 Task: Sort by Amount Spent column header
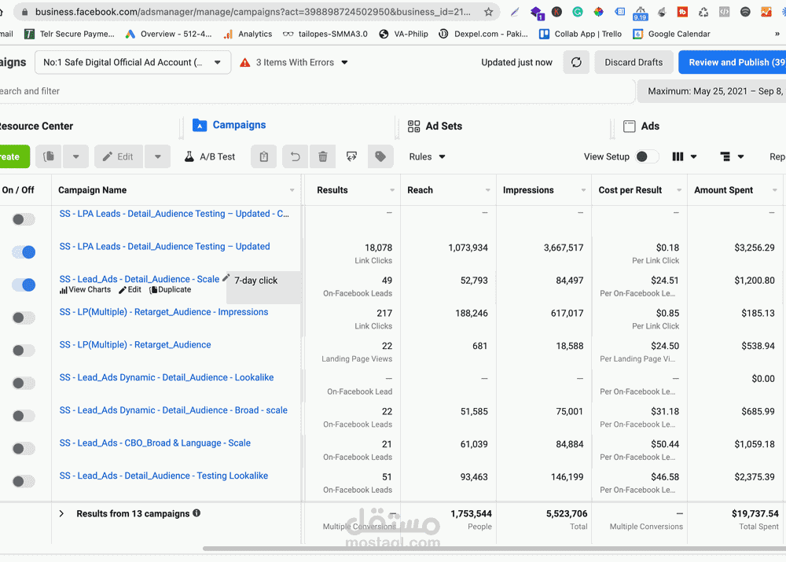(x=723, y=190)
